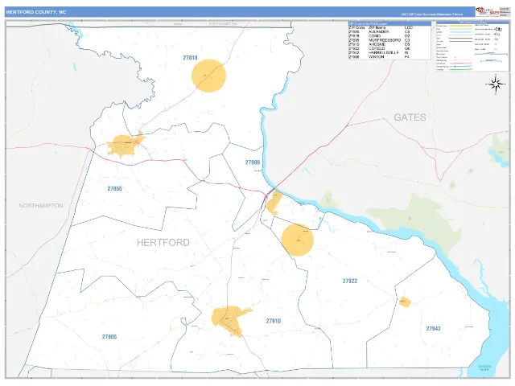Click the HERTFORD county name label
Viewport: 515px width, 386px height.
click(x=163, y=242)
